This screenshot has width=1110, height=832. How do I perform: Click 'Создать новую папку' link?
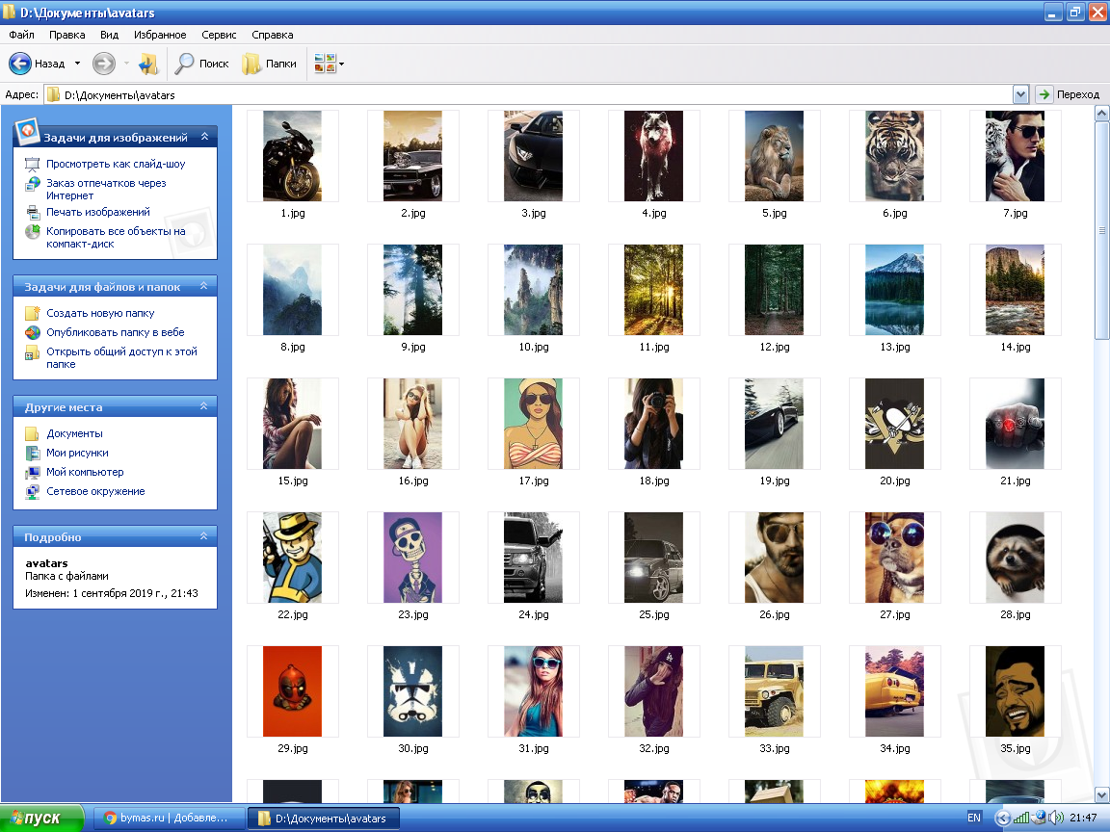100,313
